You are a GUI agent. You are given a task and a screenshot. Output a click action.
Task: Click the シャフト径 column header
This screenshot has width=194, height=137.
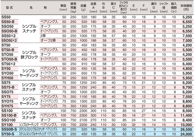tap(164, 8)
